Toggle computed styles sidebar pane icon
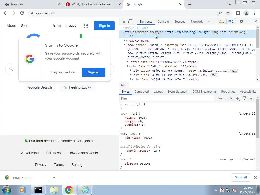This screenshot has height=195, width=260. tap(251, 98)
